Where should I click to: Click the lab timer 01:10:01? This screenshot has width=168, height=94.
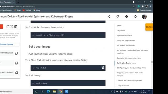click(x=12, y=27)
